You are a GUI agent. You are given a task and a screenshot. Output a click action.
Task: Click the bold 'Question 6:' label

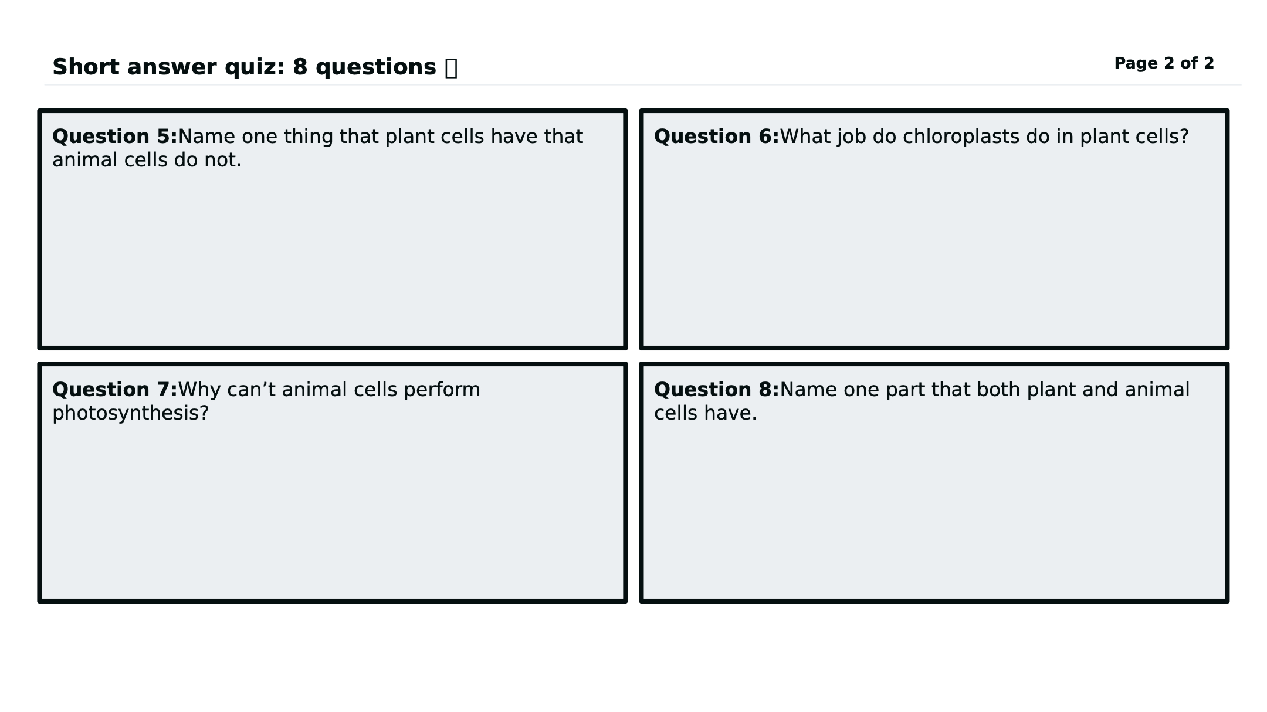coord(716,137)
